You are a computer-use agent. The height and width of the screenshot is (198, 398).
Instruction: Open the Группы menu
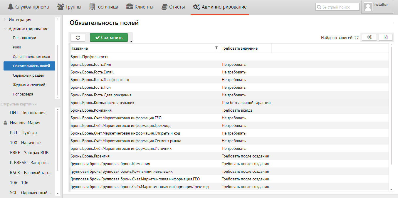pyautogui.click(x=69, y=7)
